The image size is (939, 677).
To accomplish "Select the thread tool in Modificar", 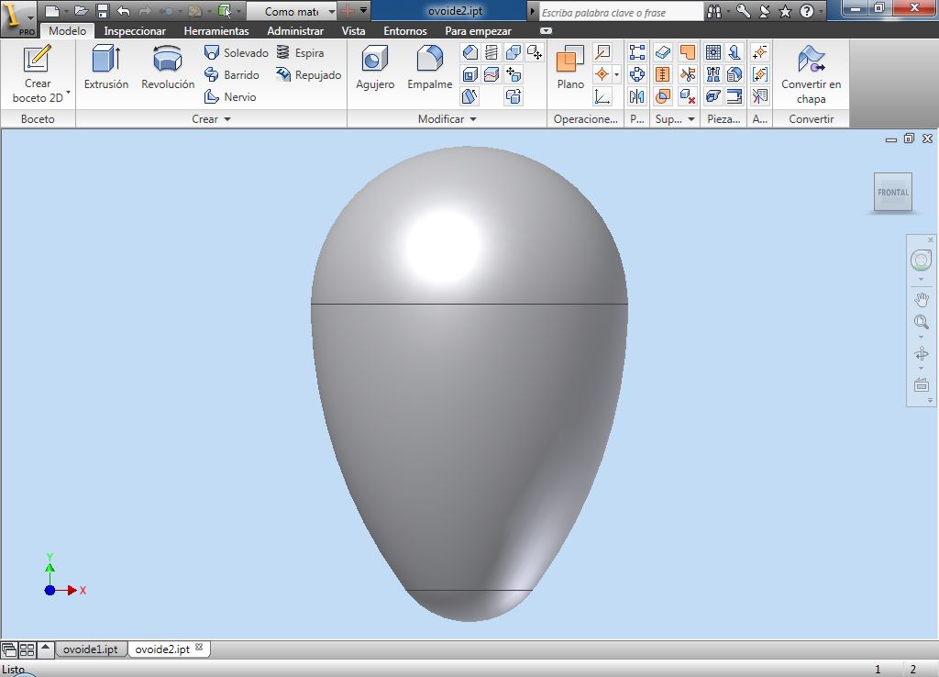I will click(x=492, y=52).
